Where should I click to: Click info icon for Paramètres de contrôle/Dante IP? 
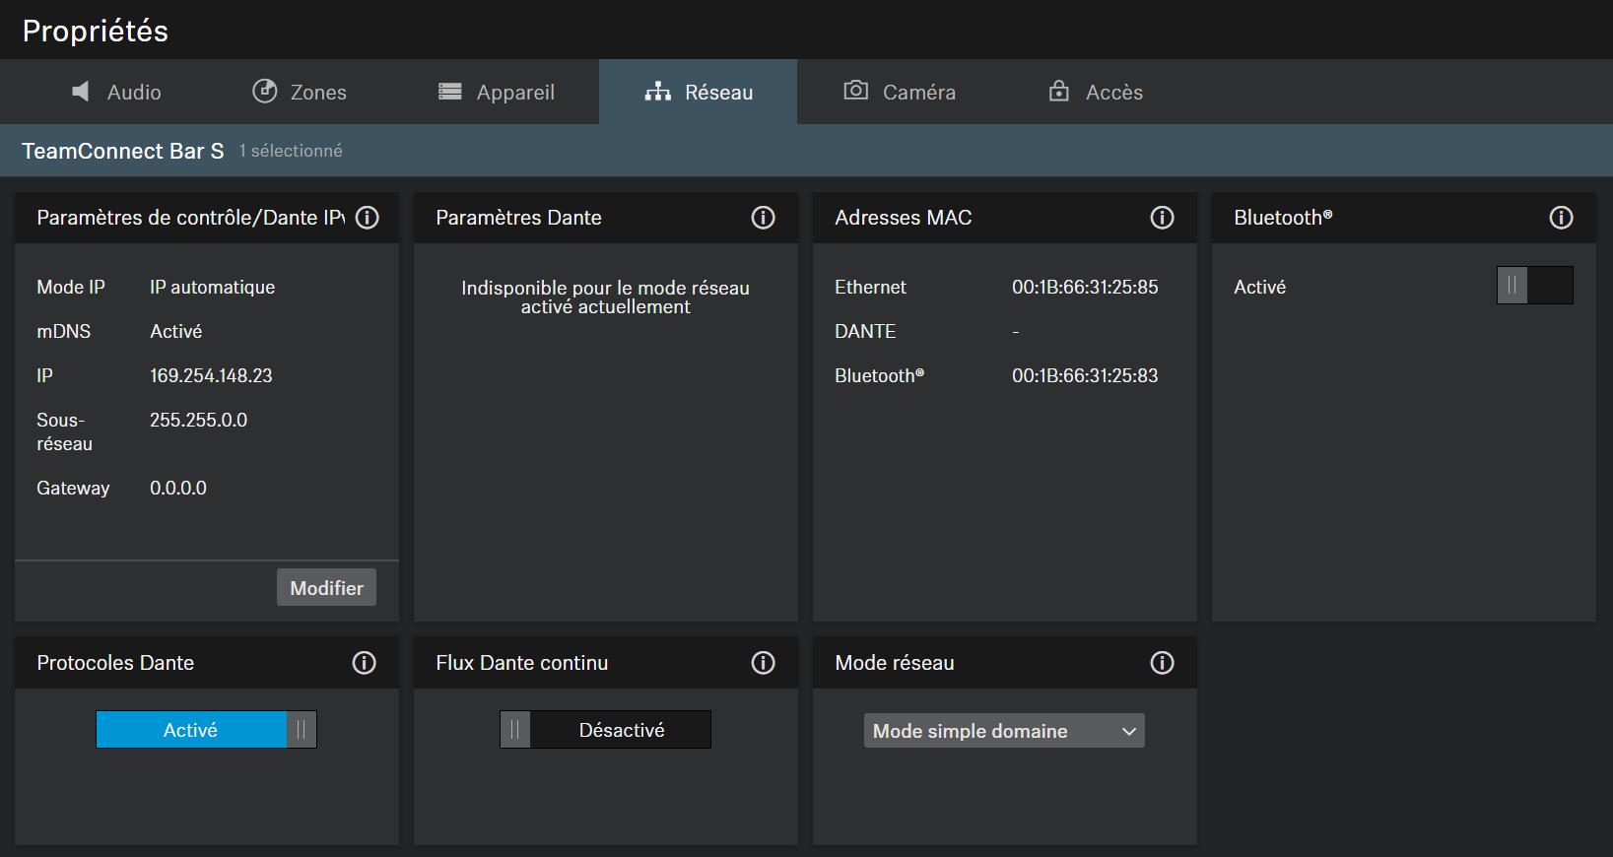(368, 218)
